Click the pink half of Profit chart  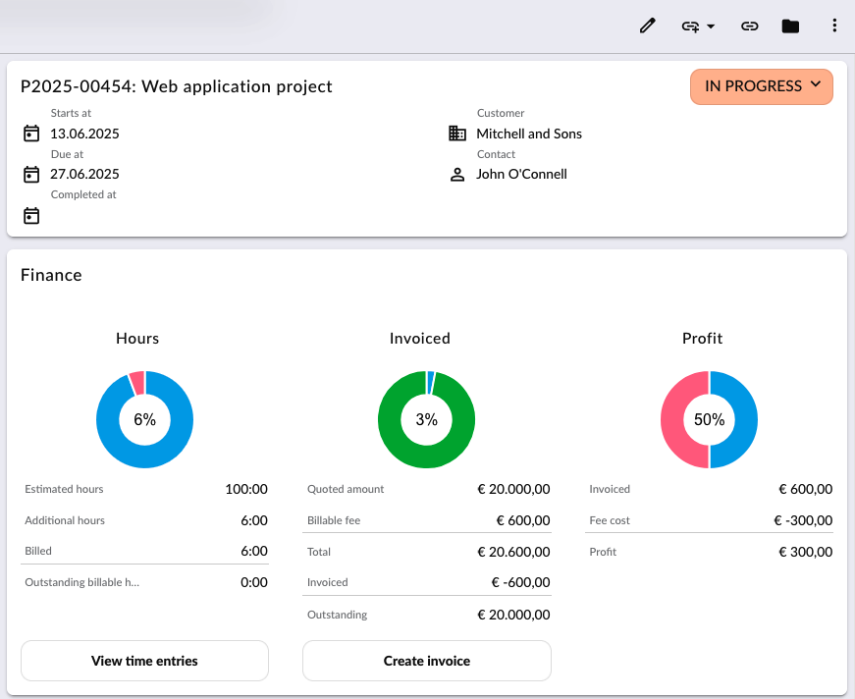click(672, 420)
